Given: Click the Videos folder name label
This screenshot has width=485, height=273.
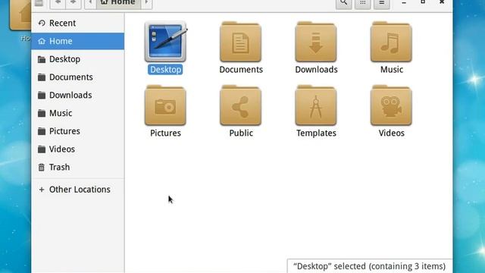Looking at the screenshot, I should click(391, 133).
